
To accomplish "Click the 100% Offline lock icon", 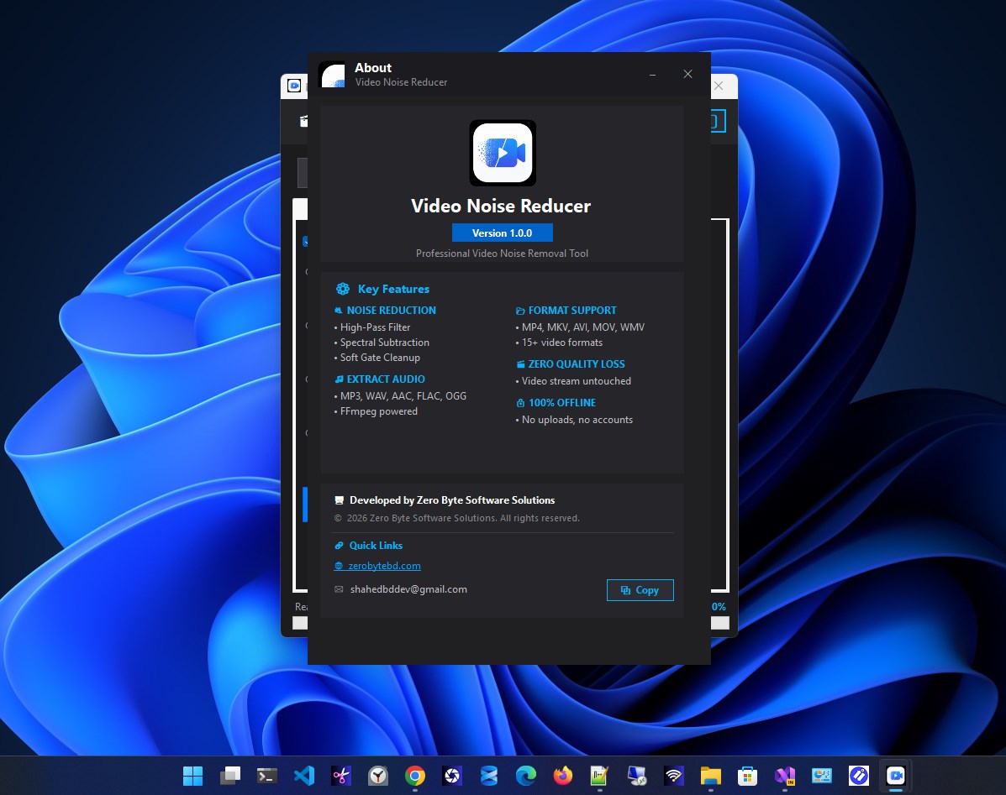I will [520, 403].
